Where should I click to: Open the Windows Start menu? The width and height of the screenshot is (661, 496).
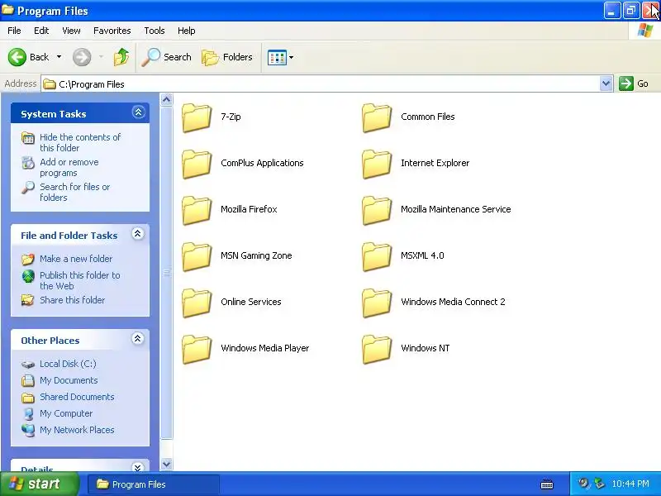tap(39, 484)
